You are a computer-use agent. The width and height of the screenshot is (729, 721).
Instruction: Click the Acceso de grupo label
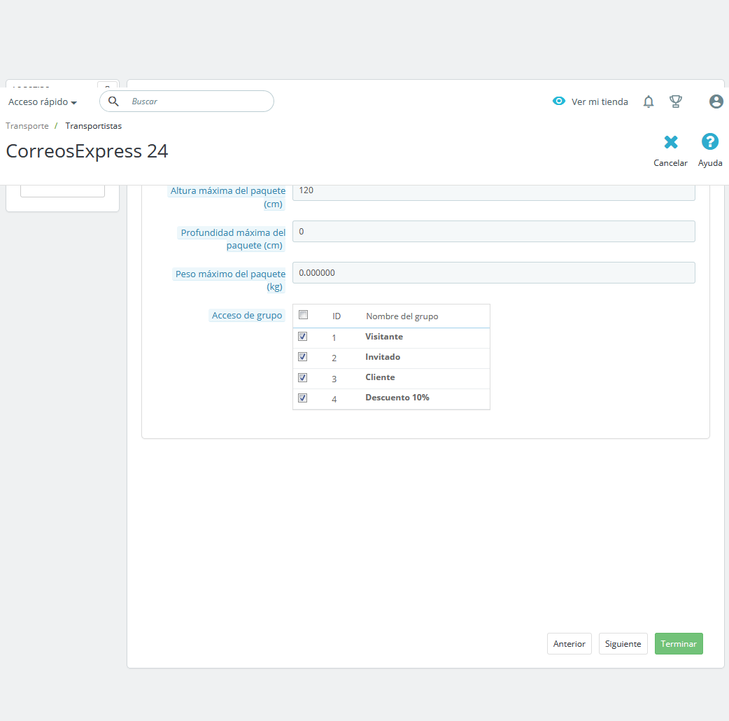coord(247,316)
